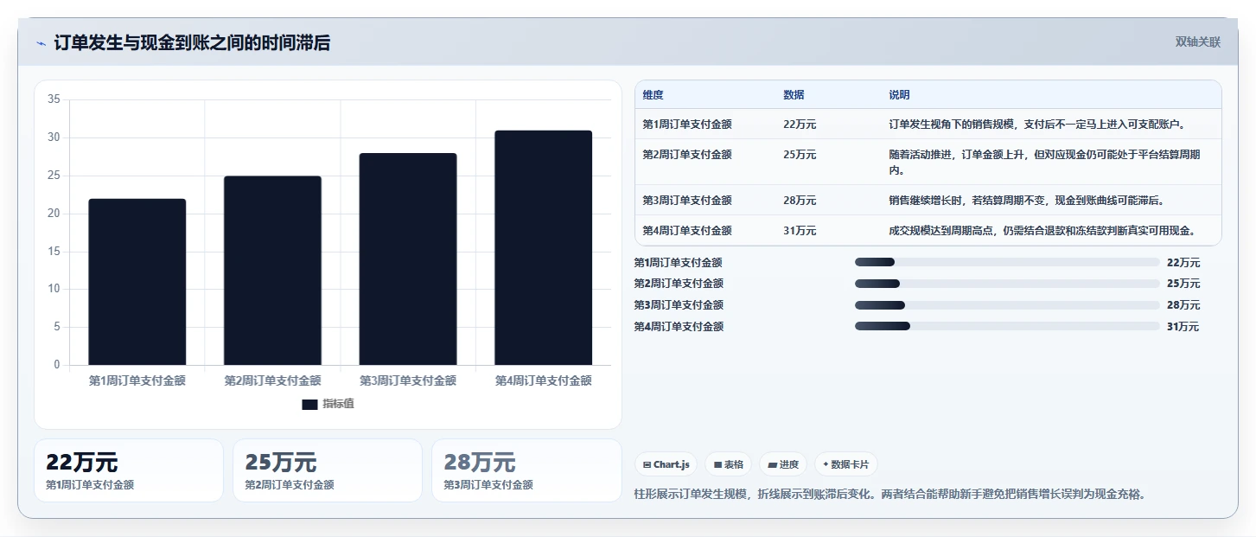
Task: Click the diamond icon in 数据卡片 chip
Action: (826, 464)
